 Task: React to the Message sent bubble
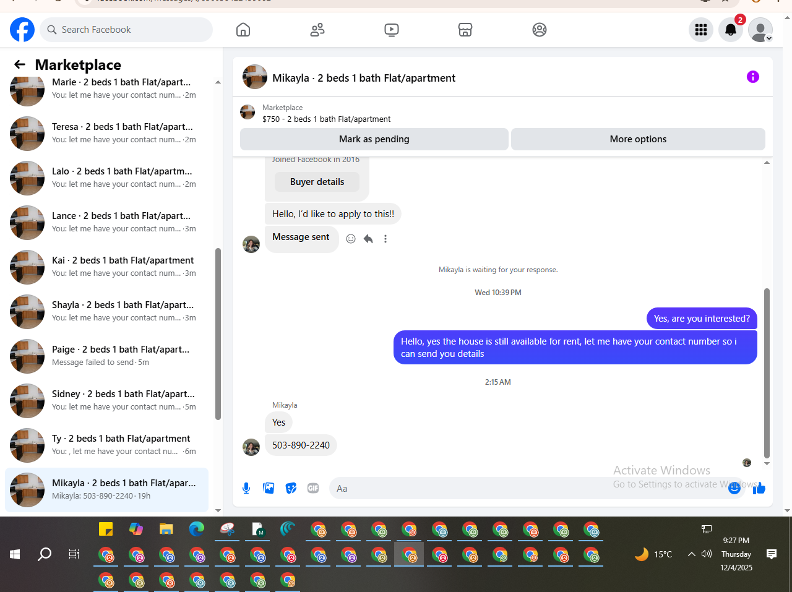coord(351,239)
